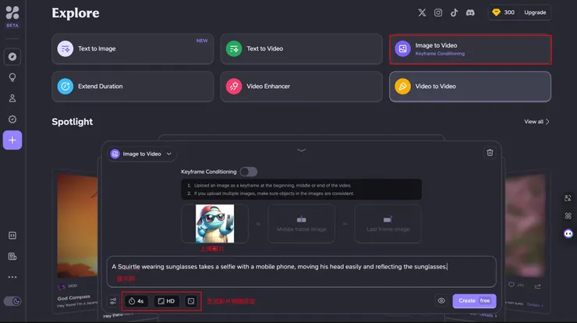Image resolution: width=577 pixels, height=323 pixels.
Task: Click the Discord floating icon on right edge
Action: tap(568, 233)
